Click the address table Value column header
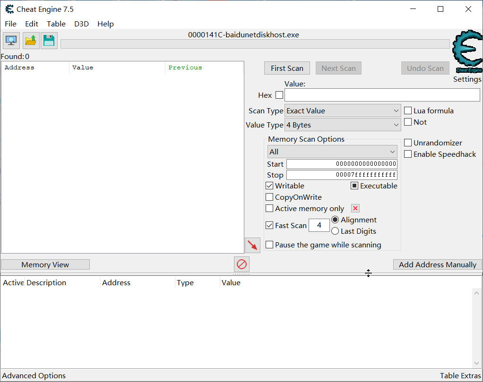 click(x=231, y=282)
